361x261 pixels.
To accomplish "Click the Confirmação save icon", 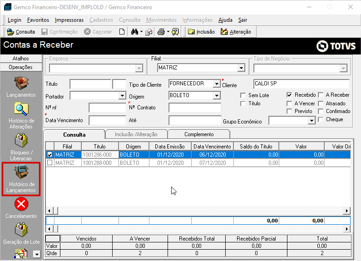I will coord(44,32).
